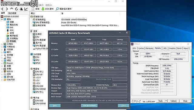Image resolution: width=194 pixels, height=110 pixels.
Task: Select the DirectX tree item
Action: coord(8,63)
